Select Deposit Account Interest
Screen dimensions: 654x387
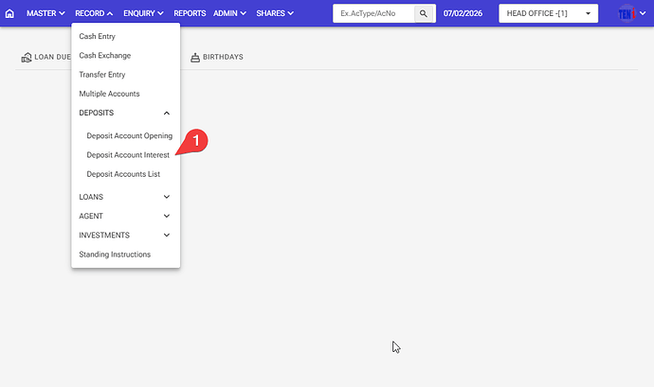(127, 155)
